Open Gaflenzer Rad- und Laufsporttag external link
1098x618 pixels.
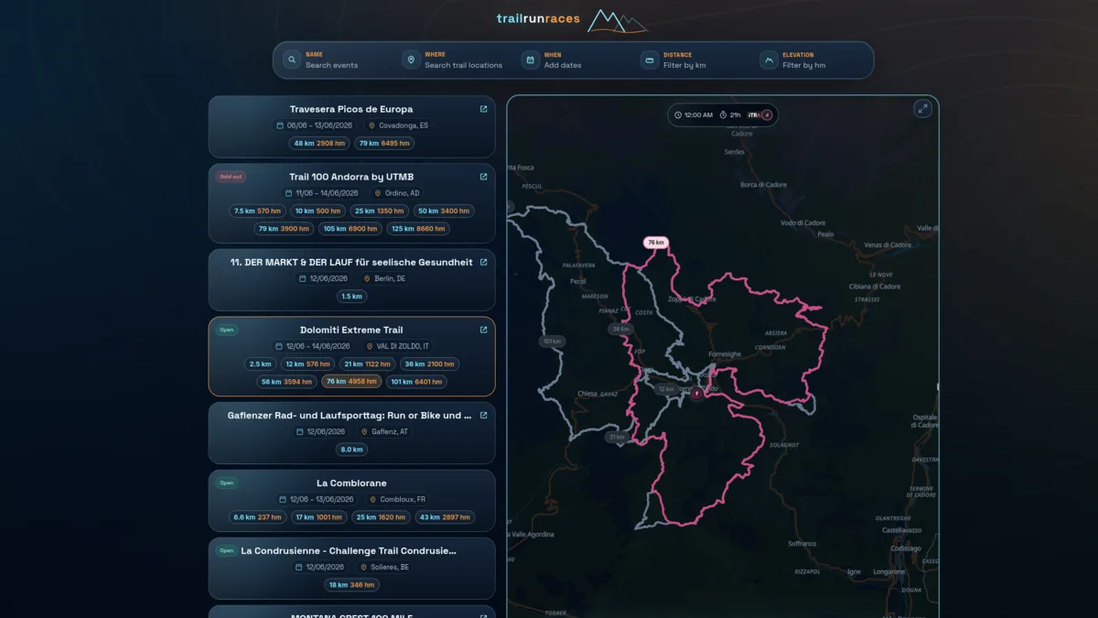tap(483, 415)
